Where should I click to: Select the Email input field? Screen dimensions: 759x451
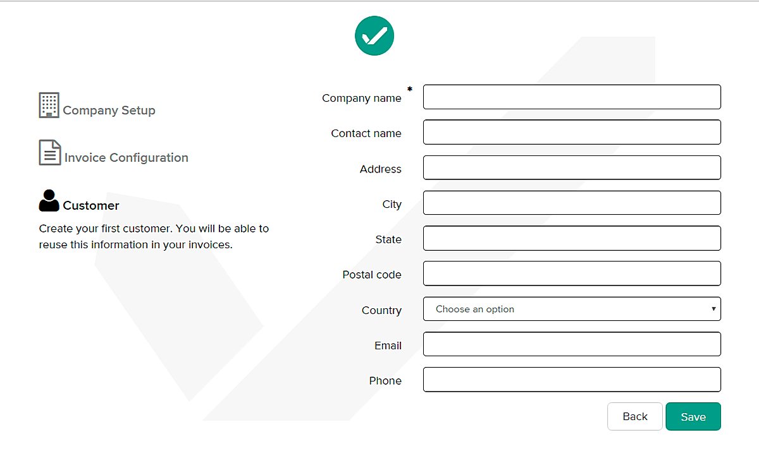572,345
